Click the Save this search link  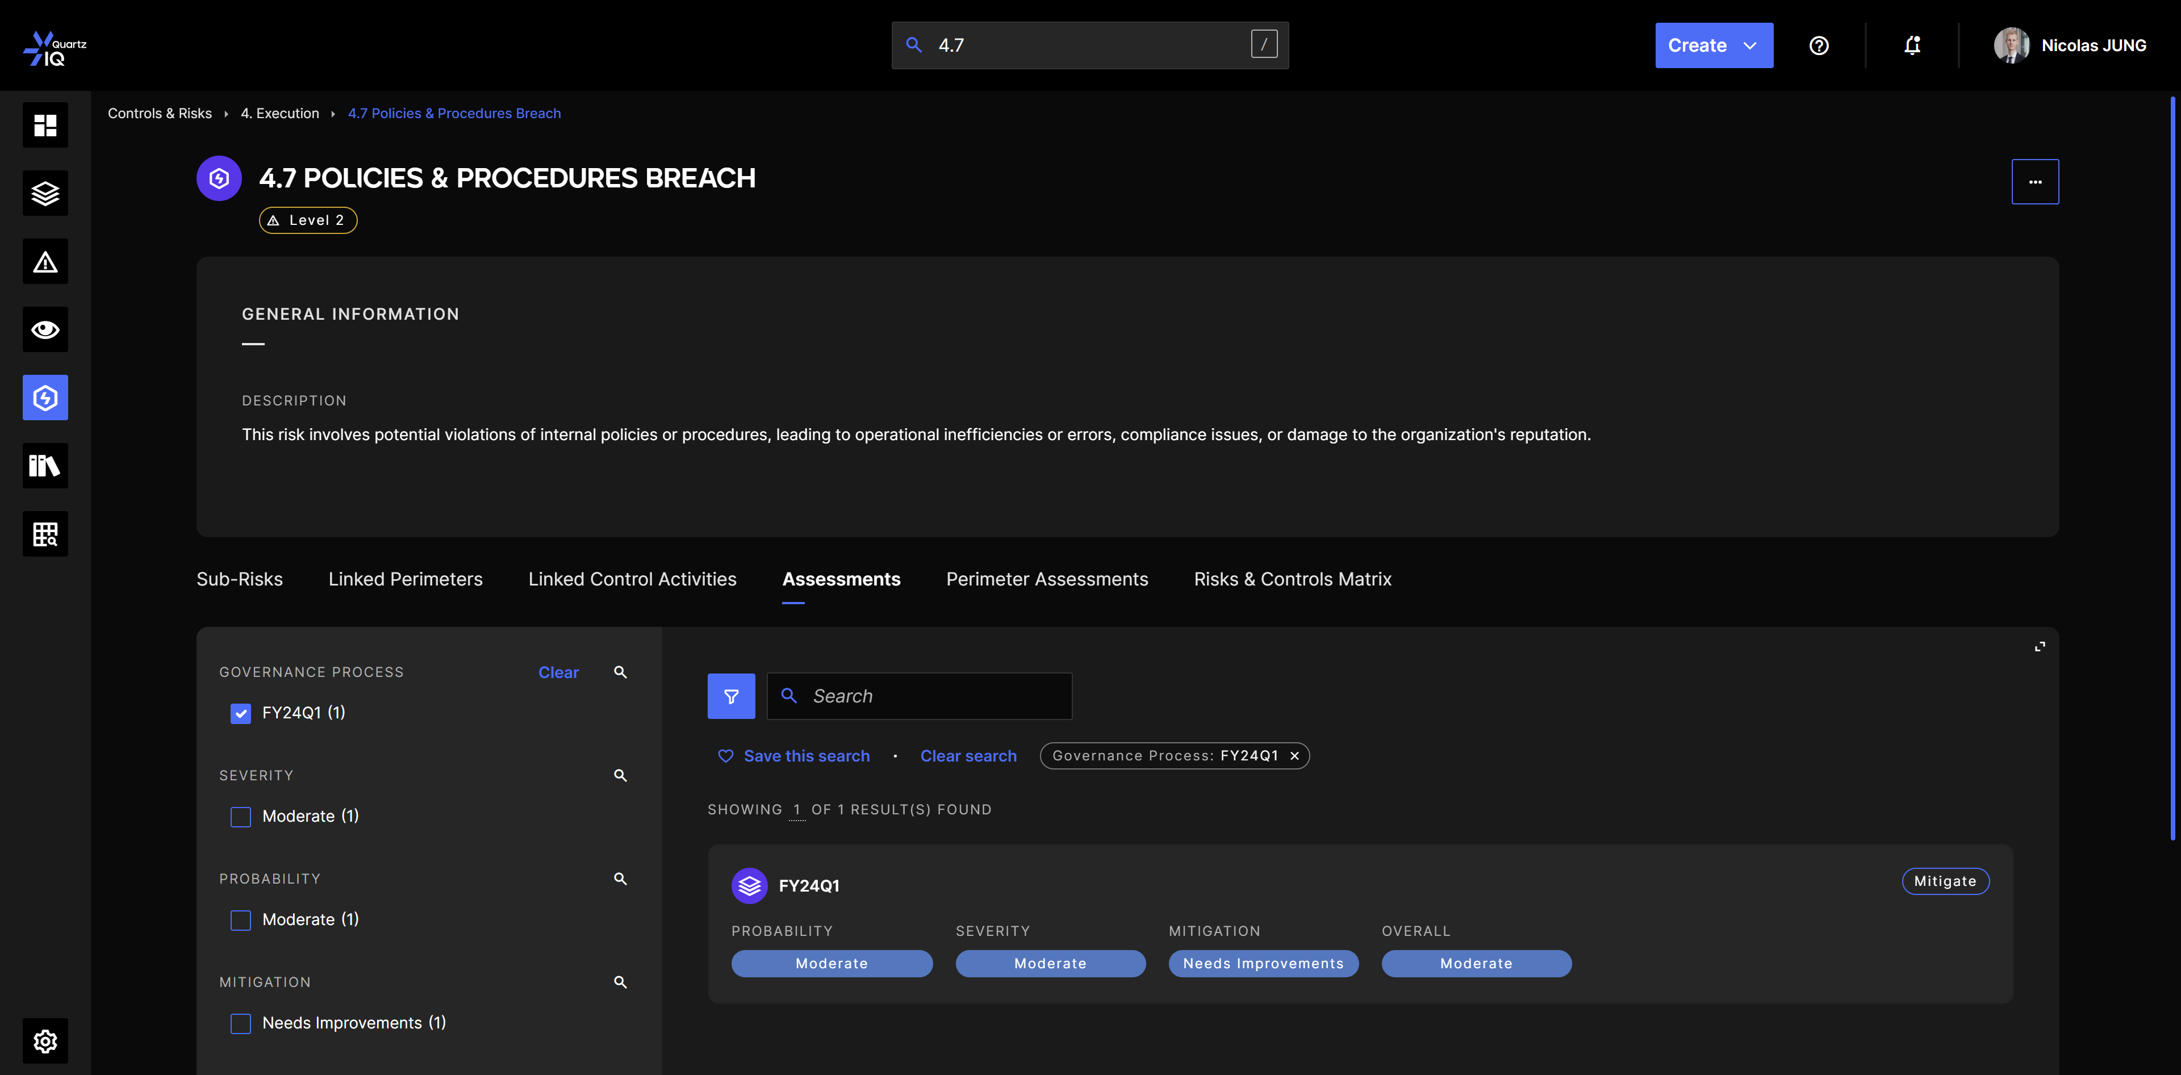(805, 756)
